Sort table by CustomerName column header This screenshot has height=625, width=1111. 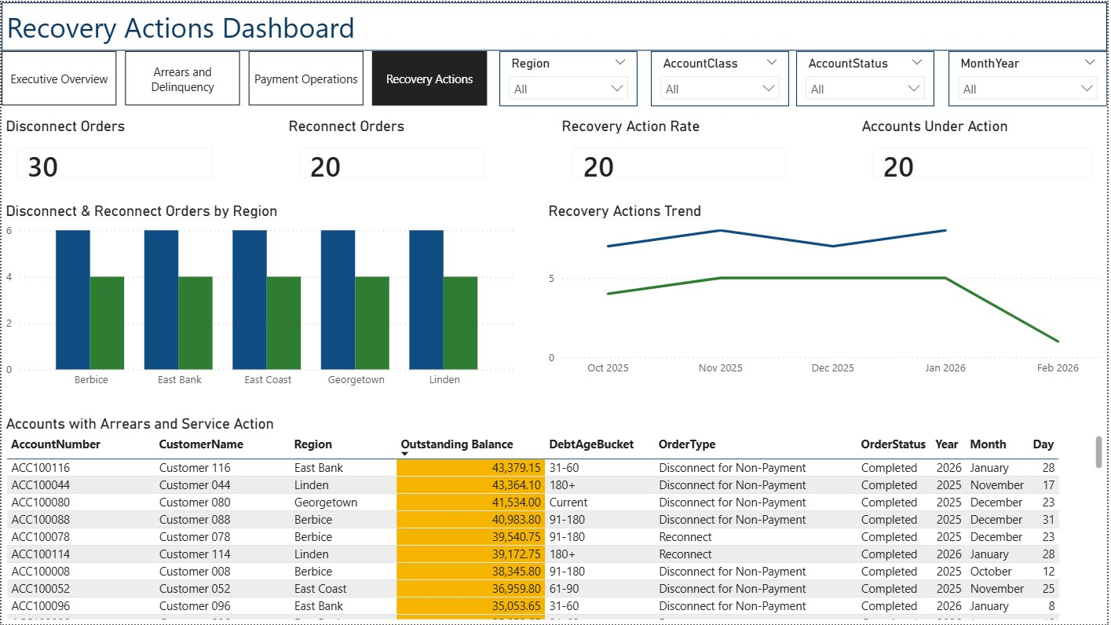coord(201,444)
